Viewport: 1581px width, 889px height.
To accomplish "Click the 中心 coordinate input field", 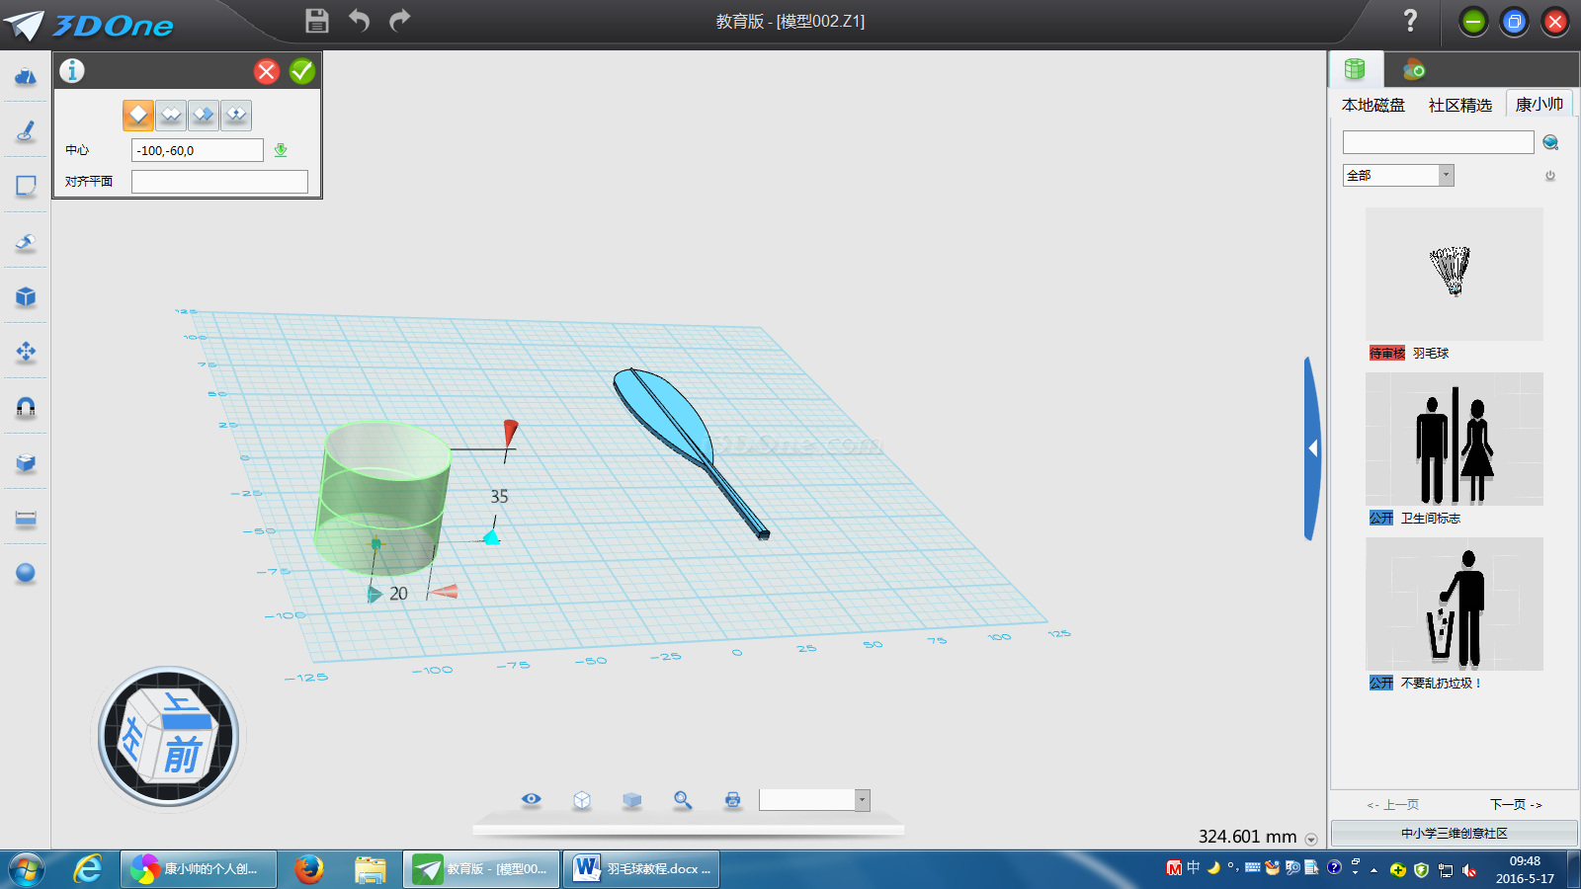I will (x=198, y=151).
